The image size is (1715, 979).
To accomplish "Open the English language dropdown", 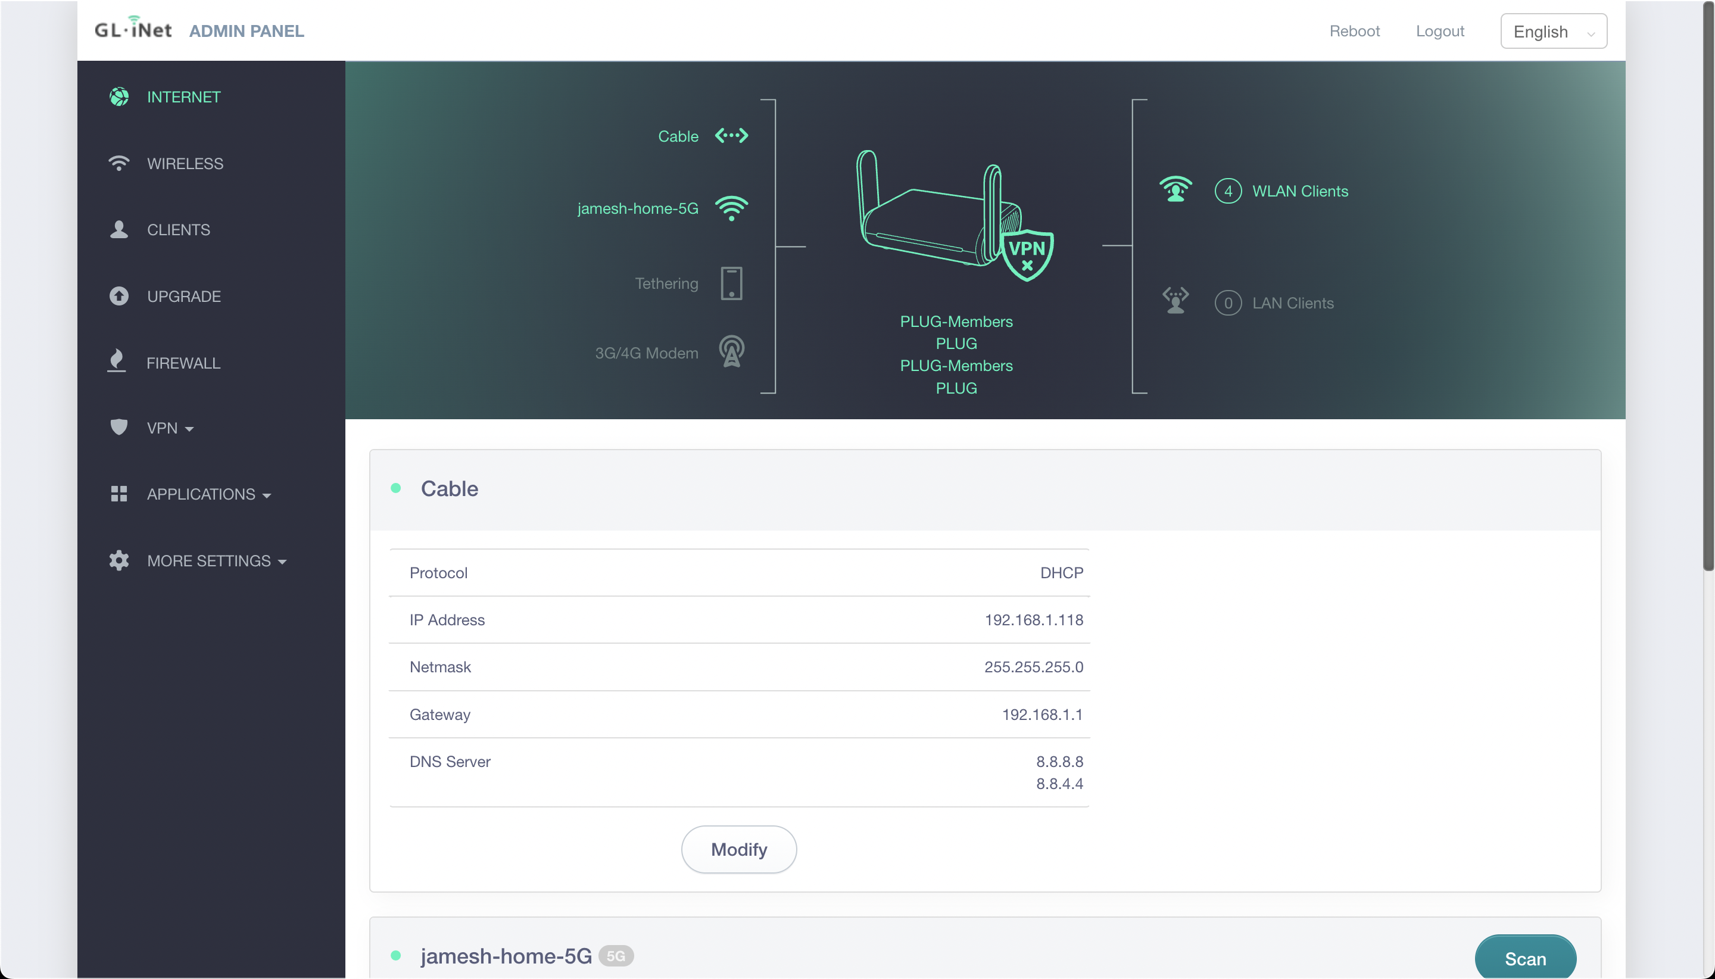I will coord(1553,32).
